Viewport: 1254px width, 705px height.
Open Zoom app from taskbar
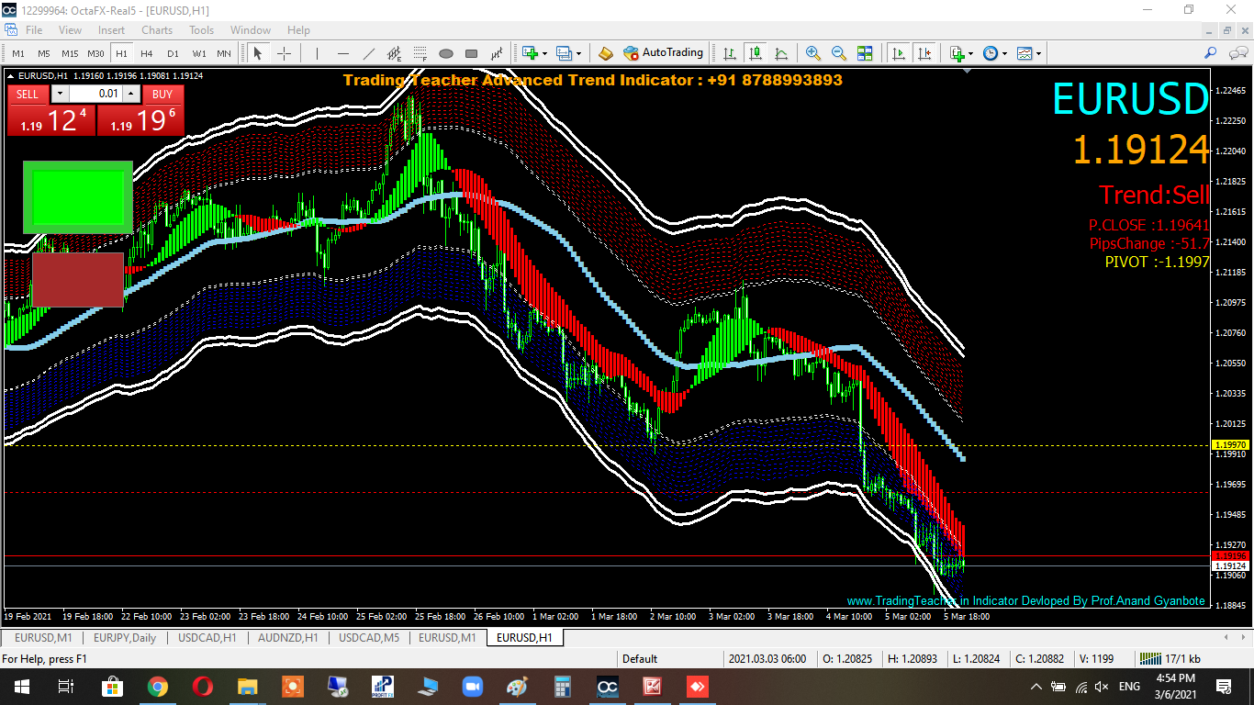point(473,686)
